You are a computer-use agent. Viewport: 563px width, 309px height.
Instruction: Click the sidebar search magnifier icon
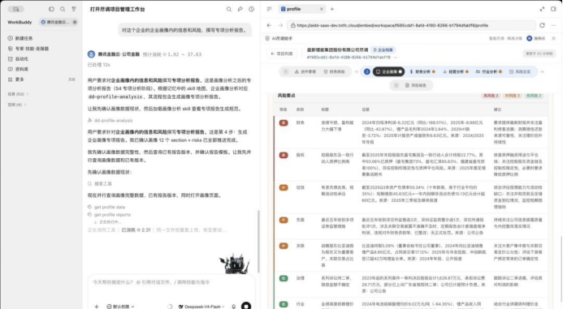pos(63,9)
